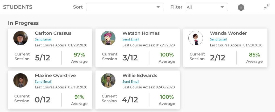Open the Filter dropdown showing All
This screenshot has height=112, width=275.
tap(207, 7)
